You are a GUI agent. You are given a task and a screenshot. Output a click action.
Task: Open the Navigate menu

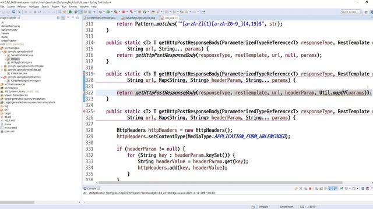(x=34, y=6)
